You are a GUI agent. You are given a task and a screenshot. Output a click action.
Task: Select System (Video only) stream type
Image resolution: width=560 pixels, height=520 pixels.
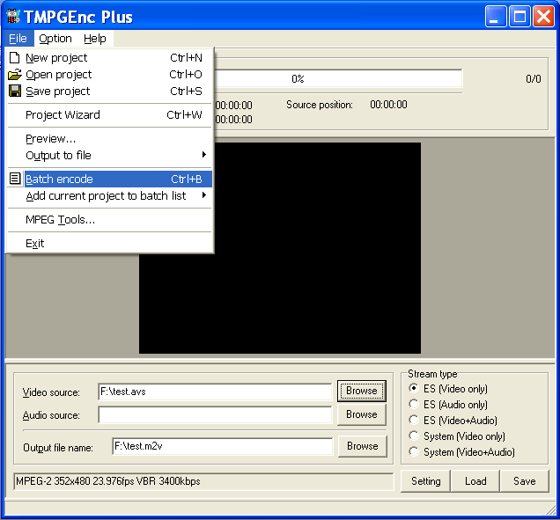point(414,436)
